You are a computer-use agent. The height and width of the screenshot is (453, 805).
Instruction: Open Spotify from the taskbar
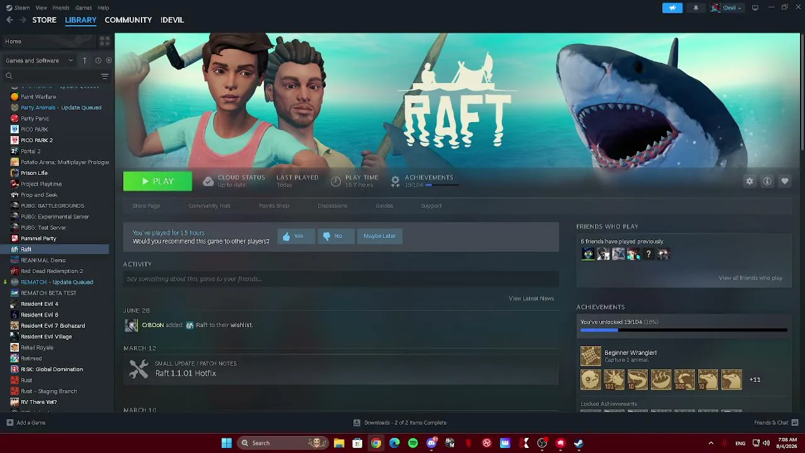click(x=413, y=443)
